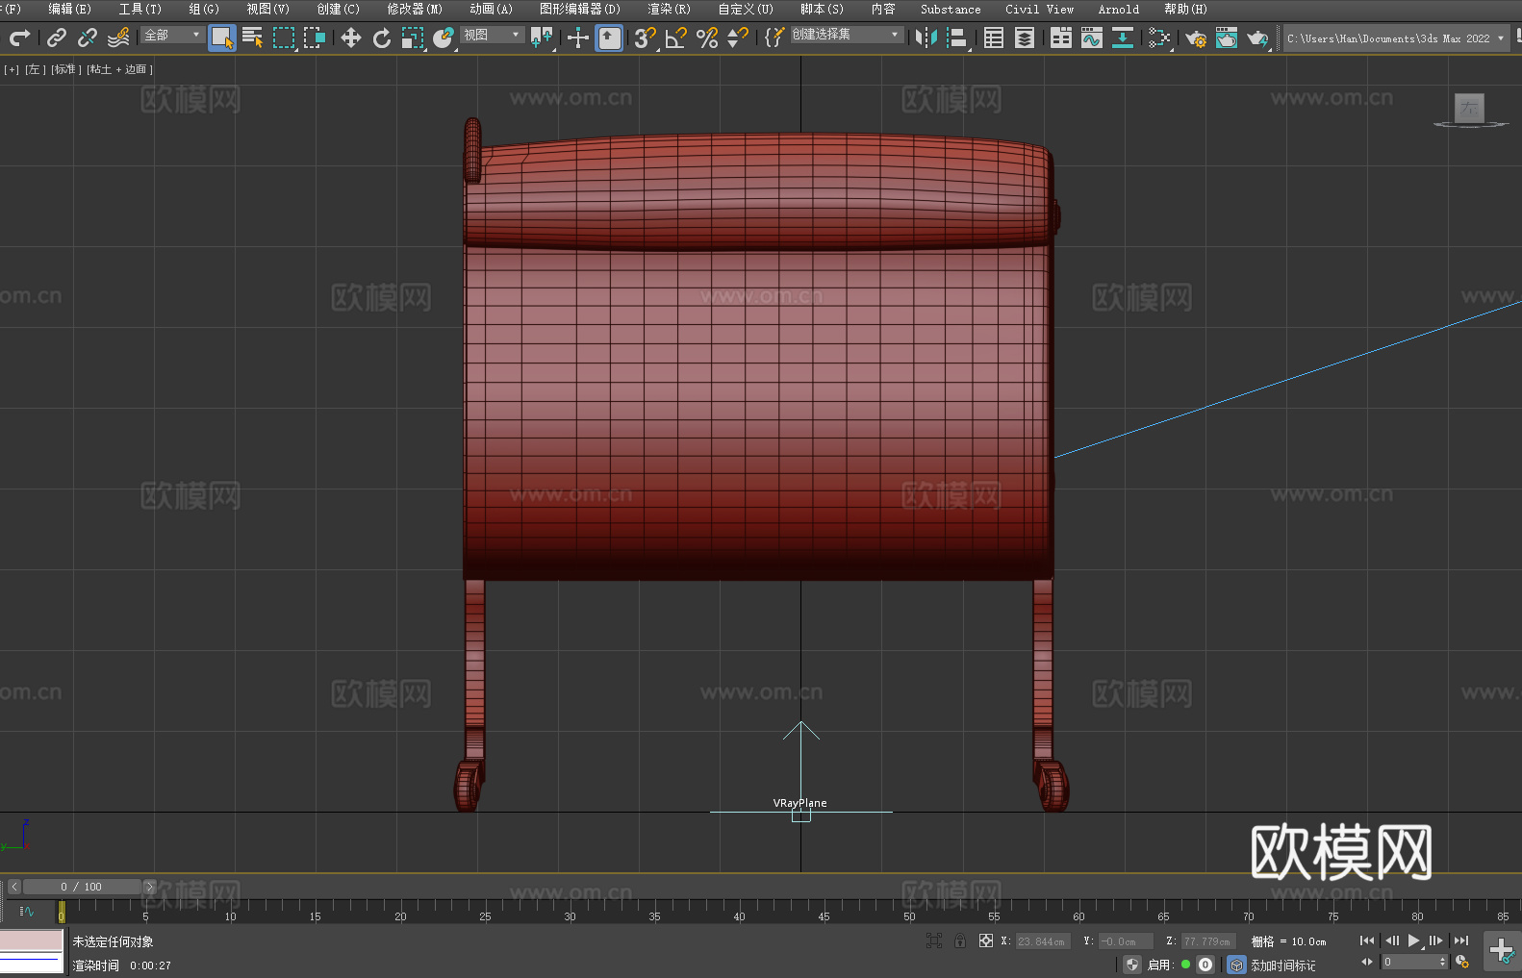Open the 全部 selection filter dropdown
The width and height of the screenshot is (1522, 978).
point(172,35)
